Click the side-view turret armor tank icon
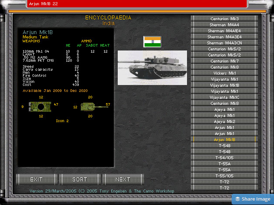 (x=94, y=107)
